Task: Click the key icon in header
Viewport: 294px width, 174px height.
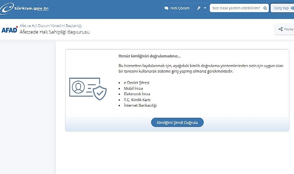Action: [199, 8]
